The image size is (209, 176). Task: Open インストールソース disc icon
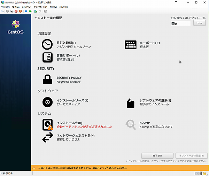(x=47, y=102)
